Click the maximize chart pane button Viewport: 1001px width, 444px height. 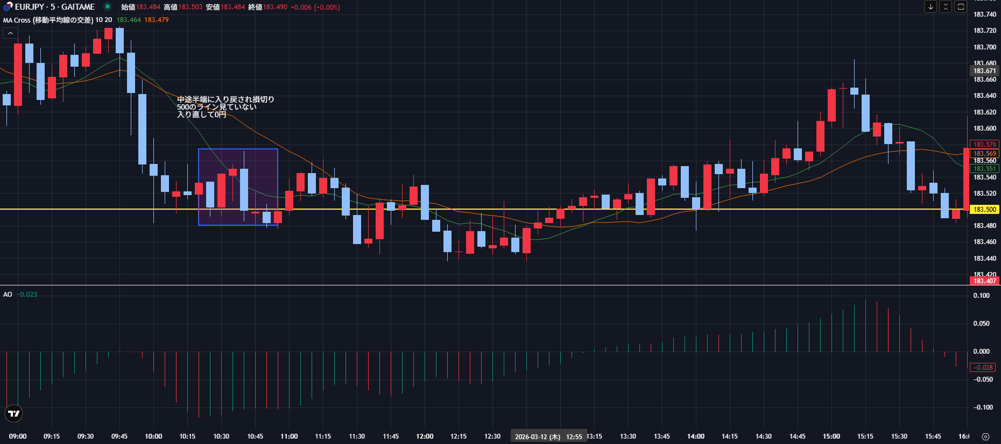(961, 7)
